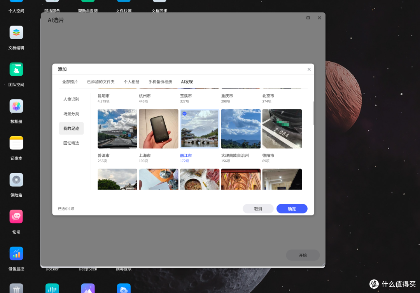The image size is (420, 293).
Task: Open the 记事本 notes icon
Action: click(16, 143)
